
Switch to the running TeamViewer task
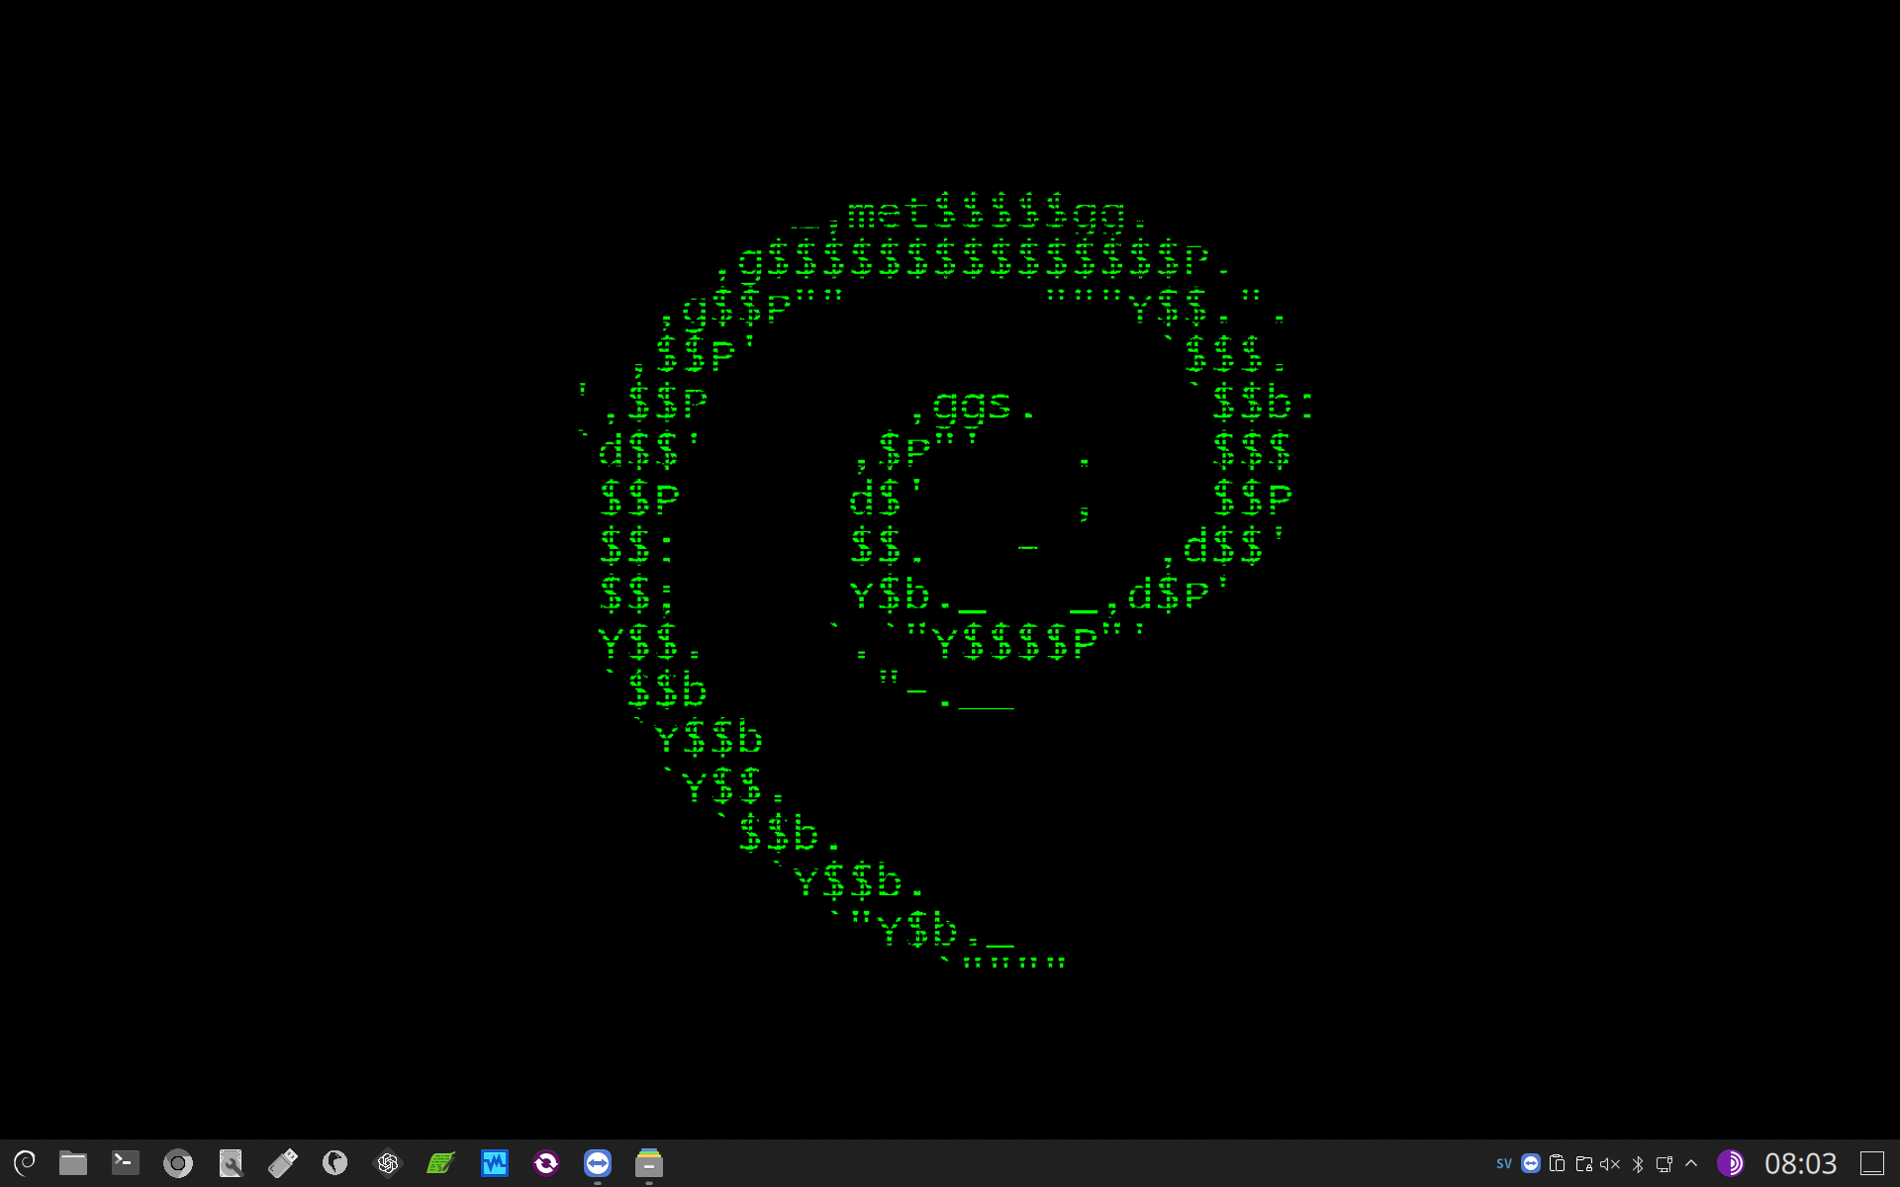(x=598, y=1162)
